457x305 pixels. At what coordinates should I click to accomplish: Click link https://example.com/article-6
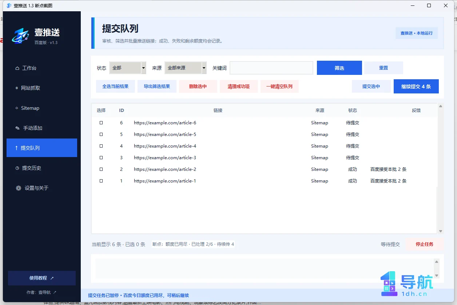point(165,123)
